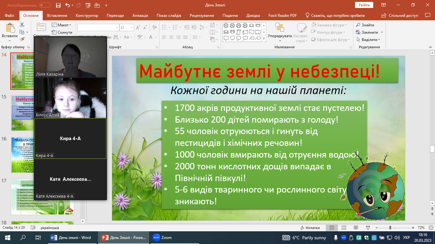This screenshot has width=435, height=244.
Task: Collapse the ribbon using the chevron
Action: click(x=431, y=47)
